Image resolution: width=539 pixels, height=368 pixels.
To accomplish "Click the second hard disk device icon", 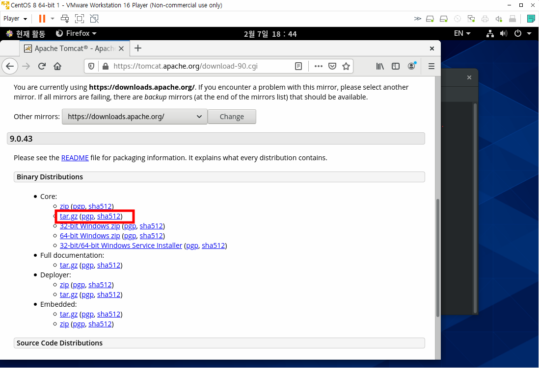I will (444, 19).
